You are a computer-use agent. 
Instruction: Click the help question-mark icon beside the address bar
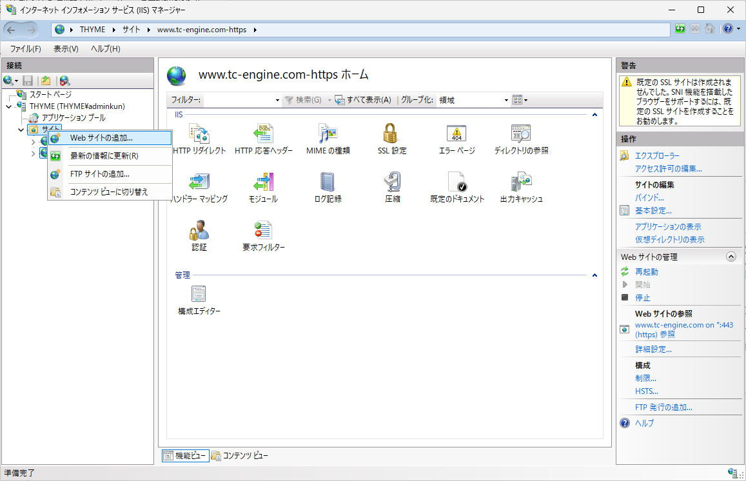click(728, 29)
